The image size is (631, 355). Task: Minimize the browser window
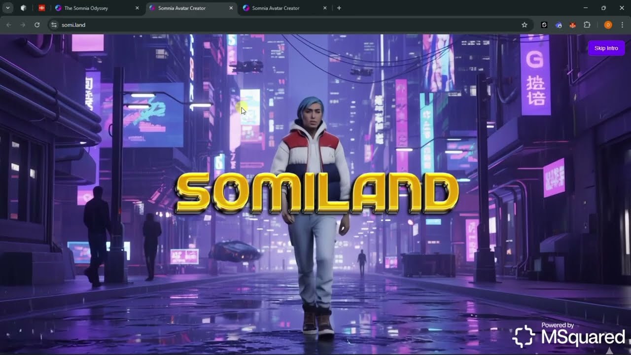[x=585, y=8]
